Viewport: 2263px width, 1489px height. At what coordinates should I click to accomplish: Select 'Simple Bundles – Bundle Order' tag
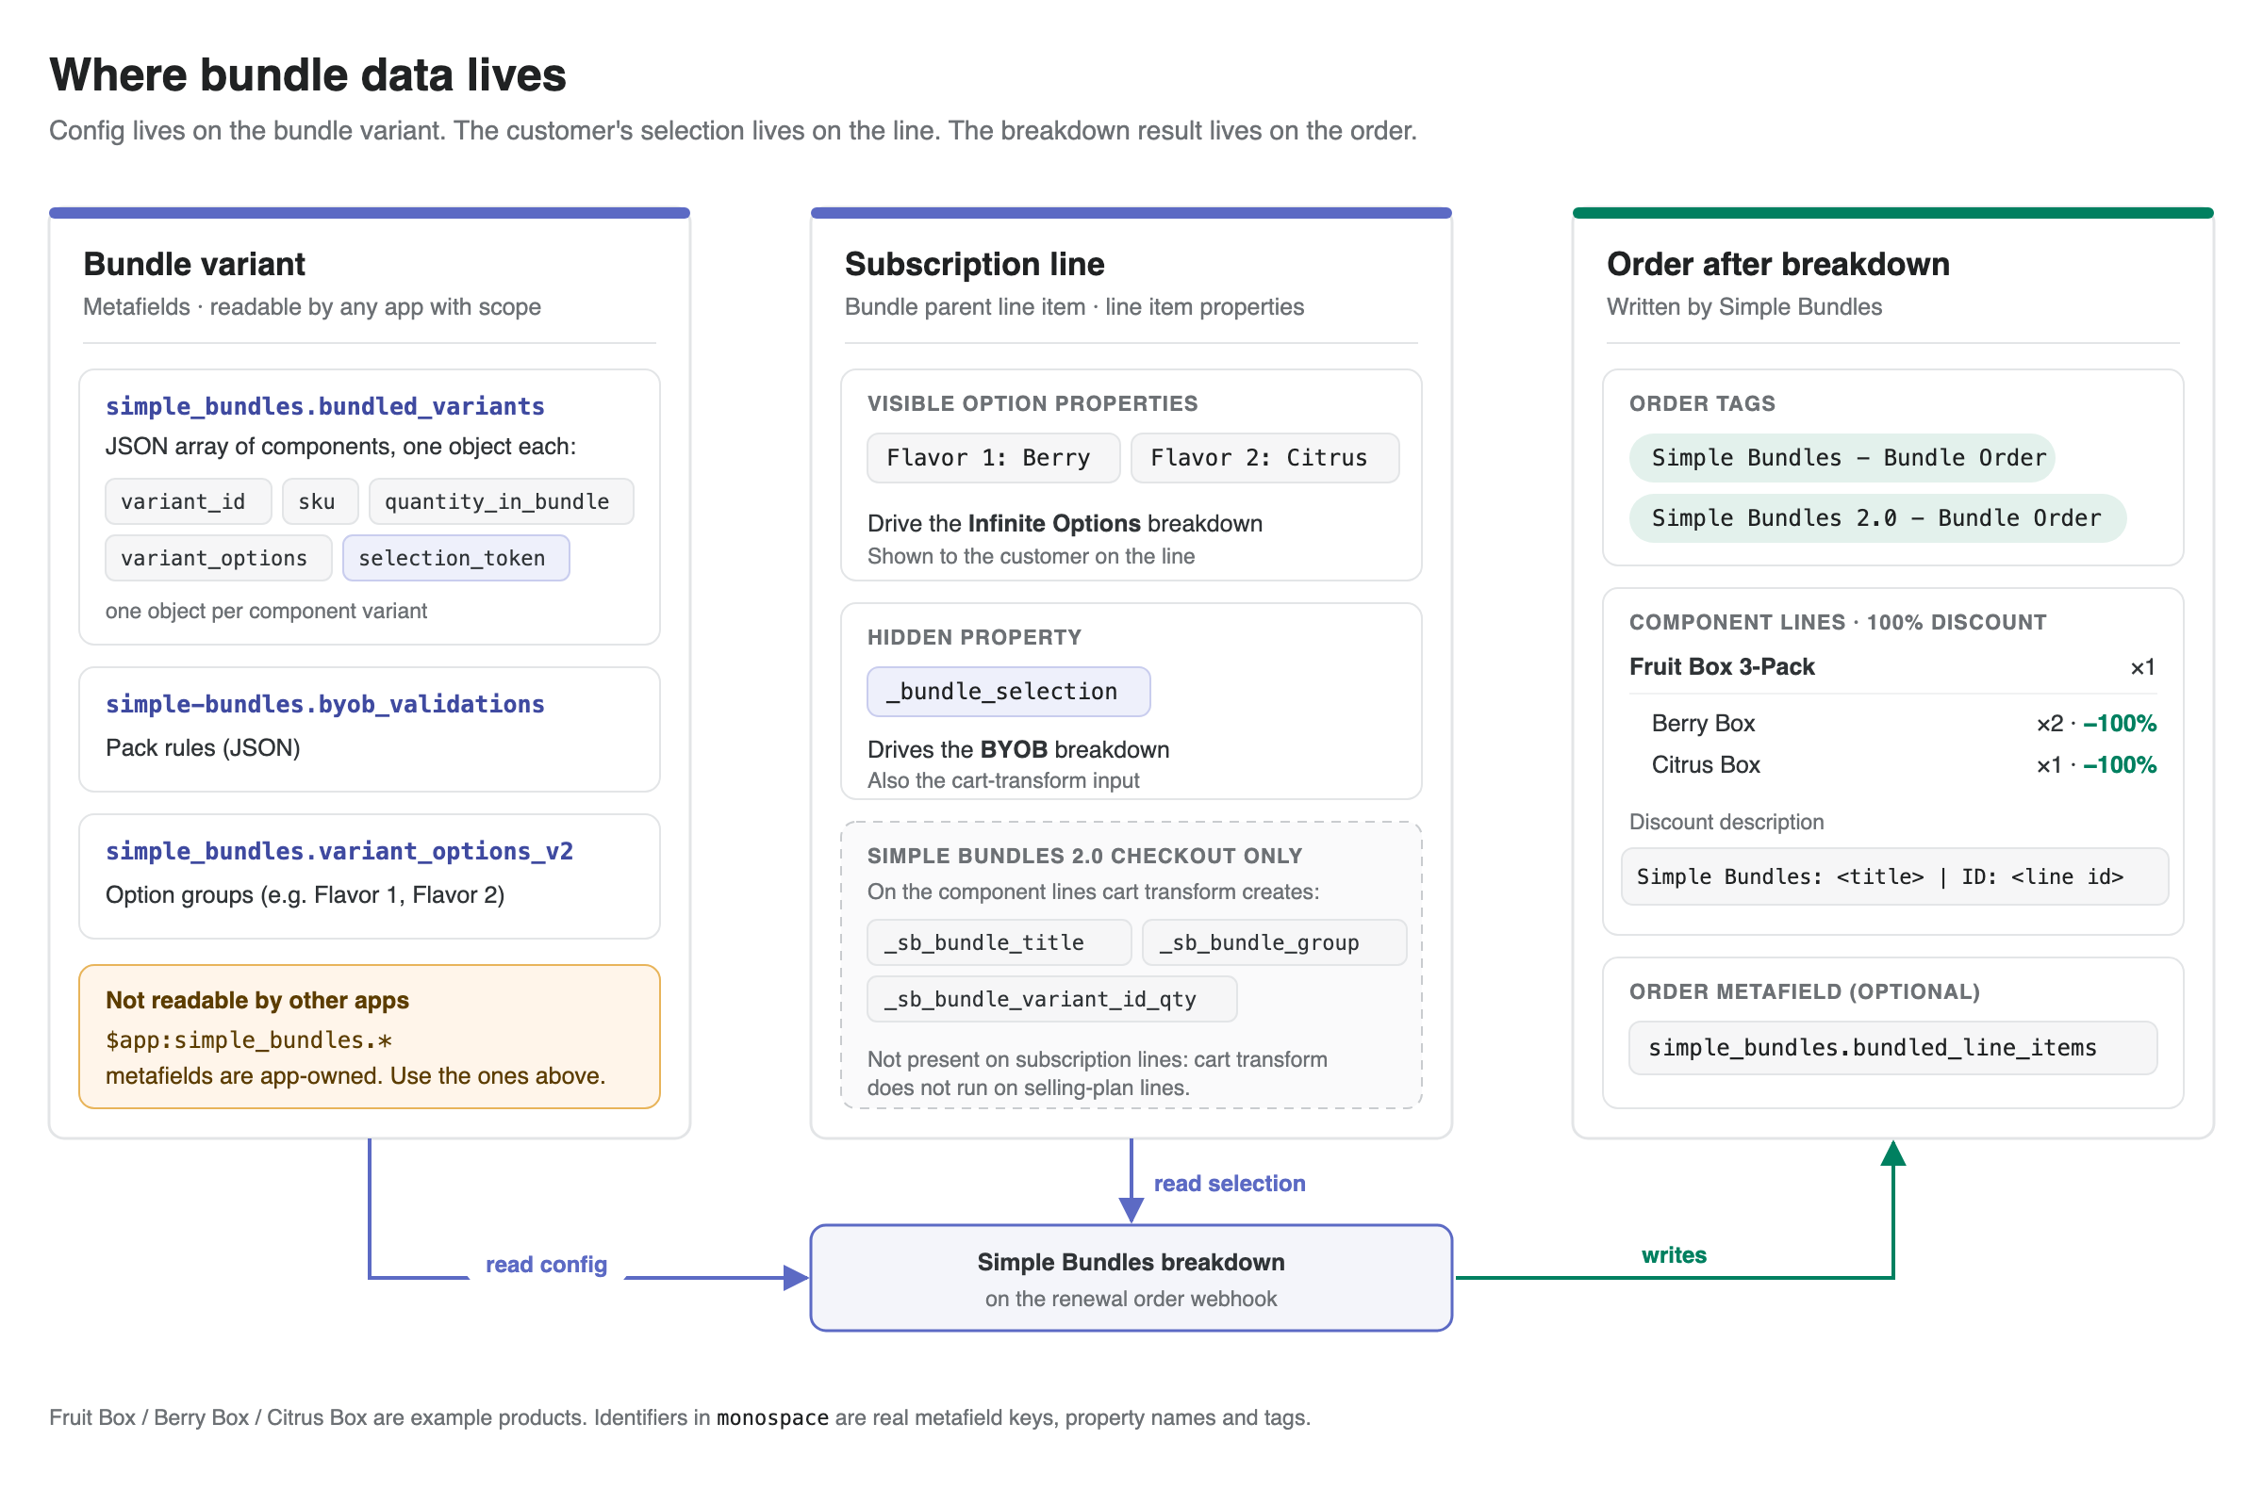(1842, 458)
